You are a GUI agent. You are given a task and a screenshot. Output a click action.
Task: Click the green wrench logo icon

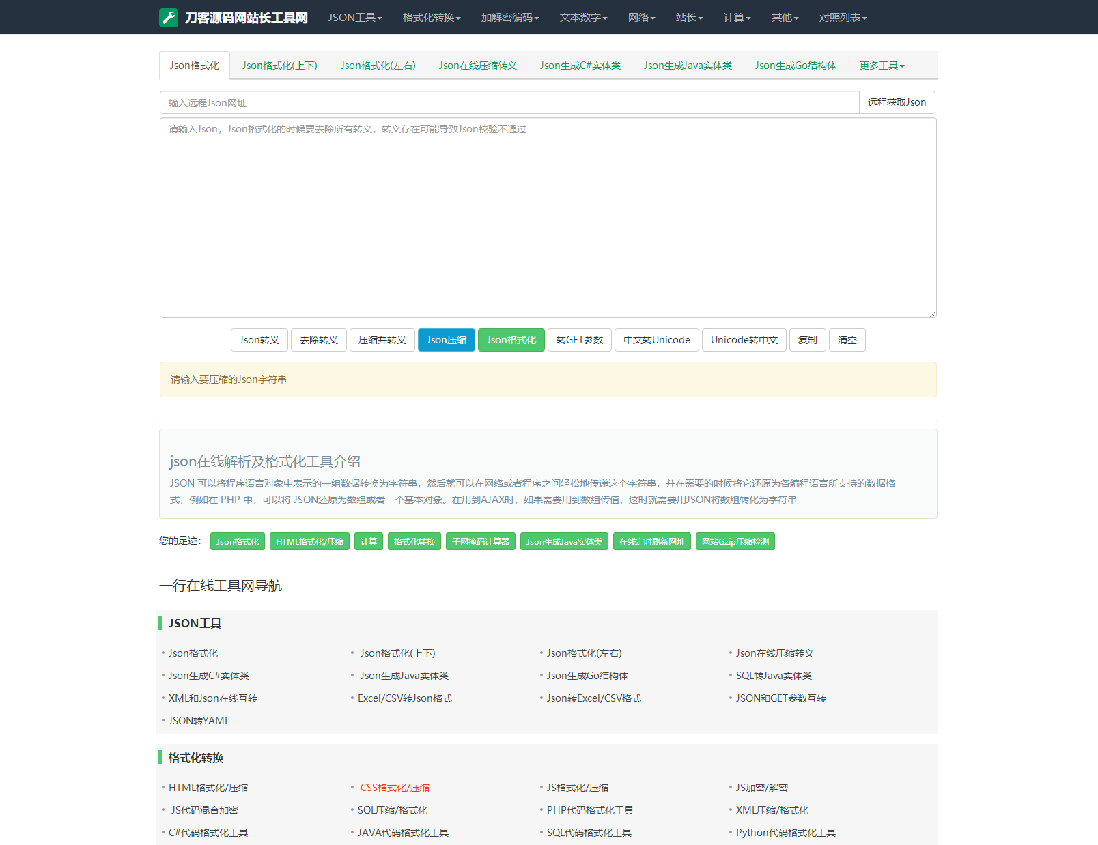(x=169, y=17)
